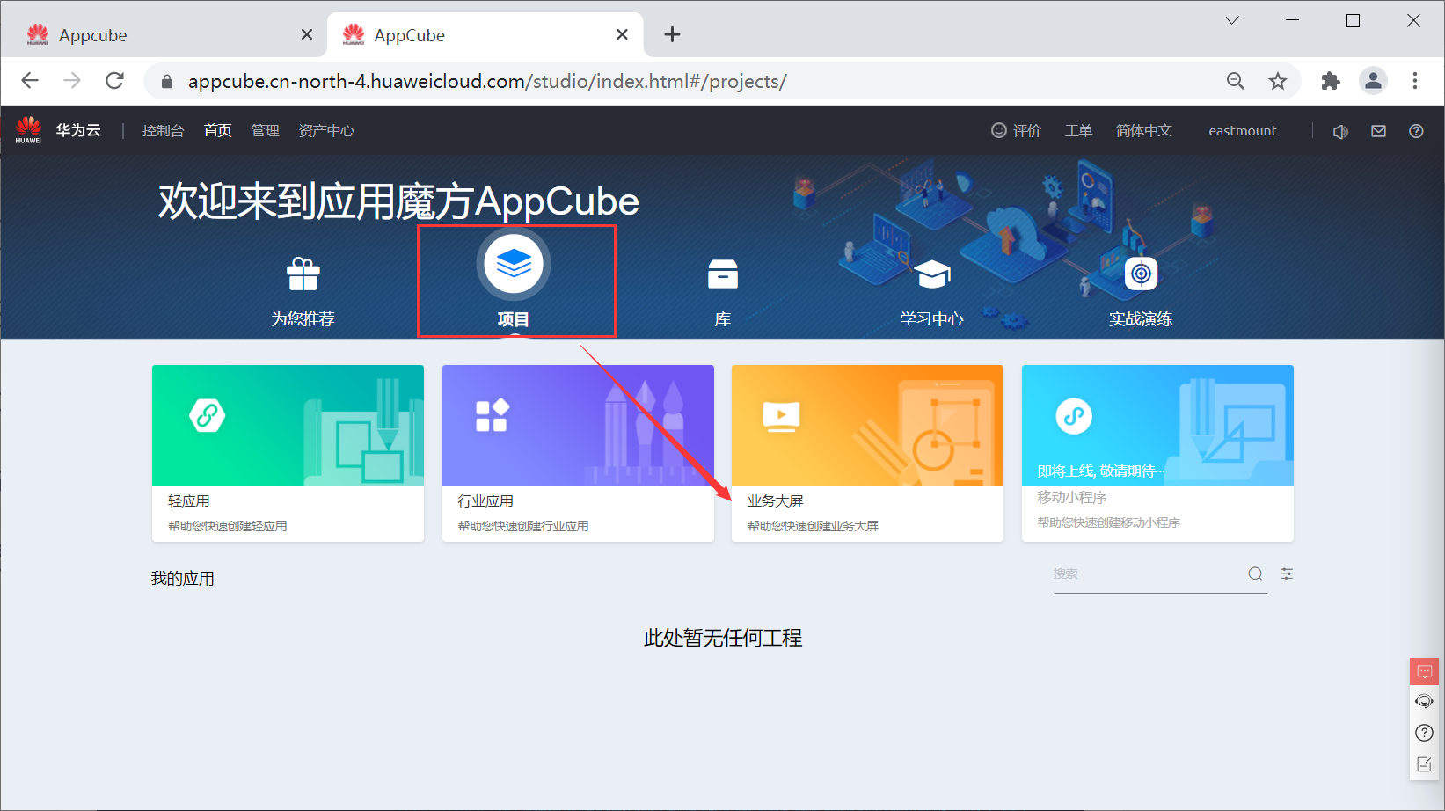
Task: Expand the tab search chevron
Action: click(1232, 20)
